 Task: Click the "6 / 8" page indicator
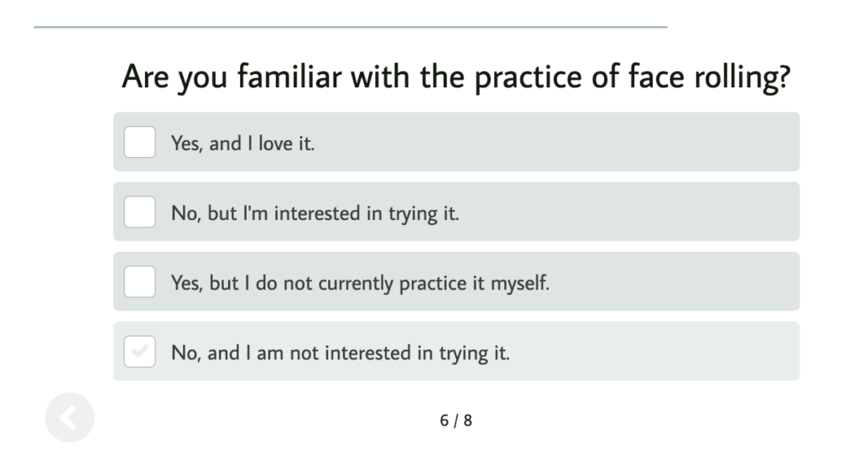tap(456, 421)
